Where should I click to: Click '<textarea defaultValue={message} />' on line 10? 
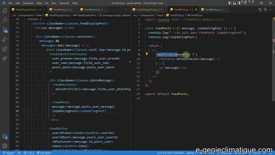tap(189, 59)
